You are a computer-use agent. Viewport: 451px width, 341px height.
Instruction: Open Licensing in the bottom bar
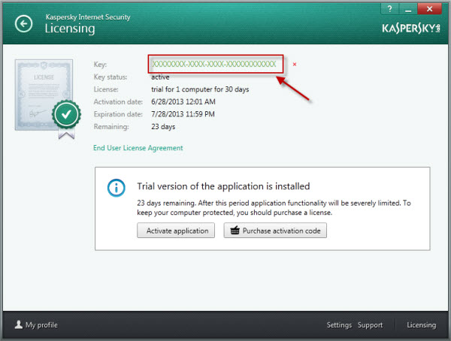[422, 325]
